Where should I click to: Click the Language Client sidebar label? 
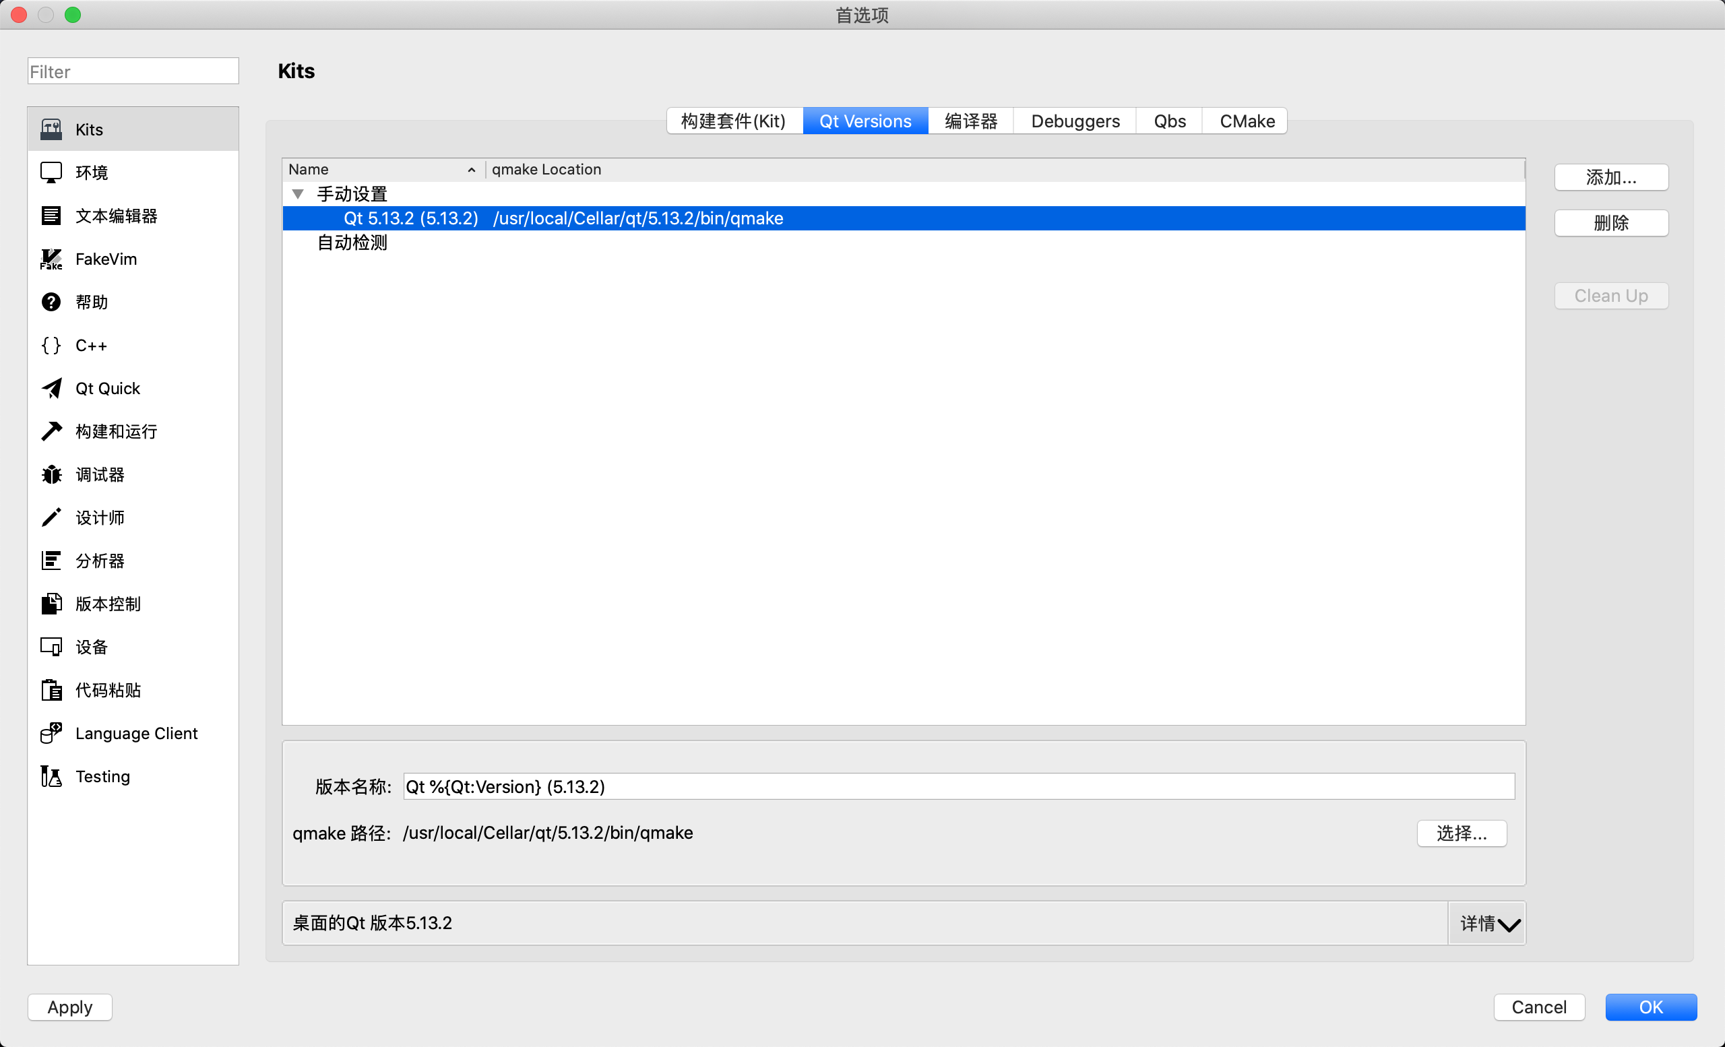(x=137, y=734)
